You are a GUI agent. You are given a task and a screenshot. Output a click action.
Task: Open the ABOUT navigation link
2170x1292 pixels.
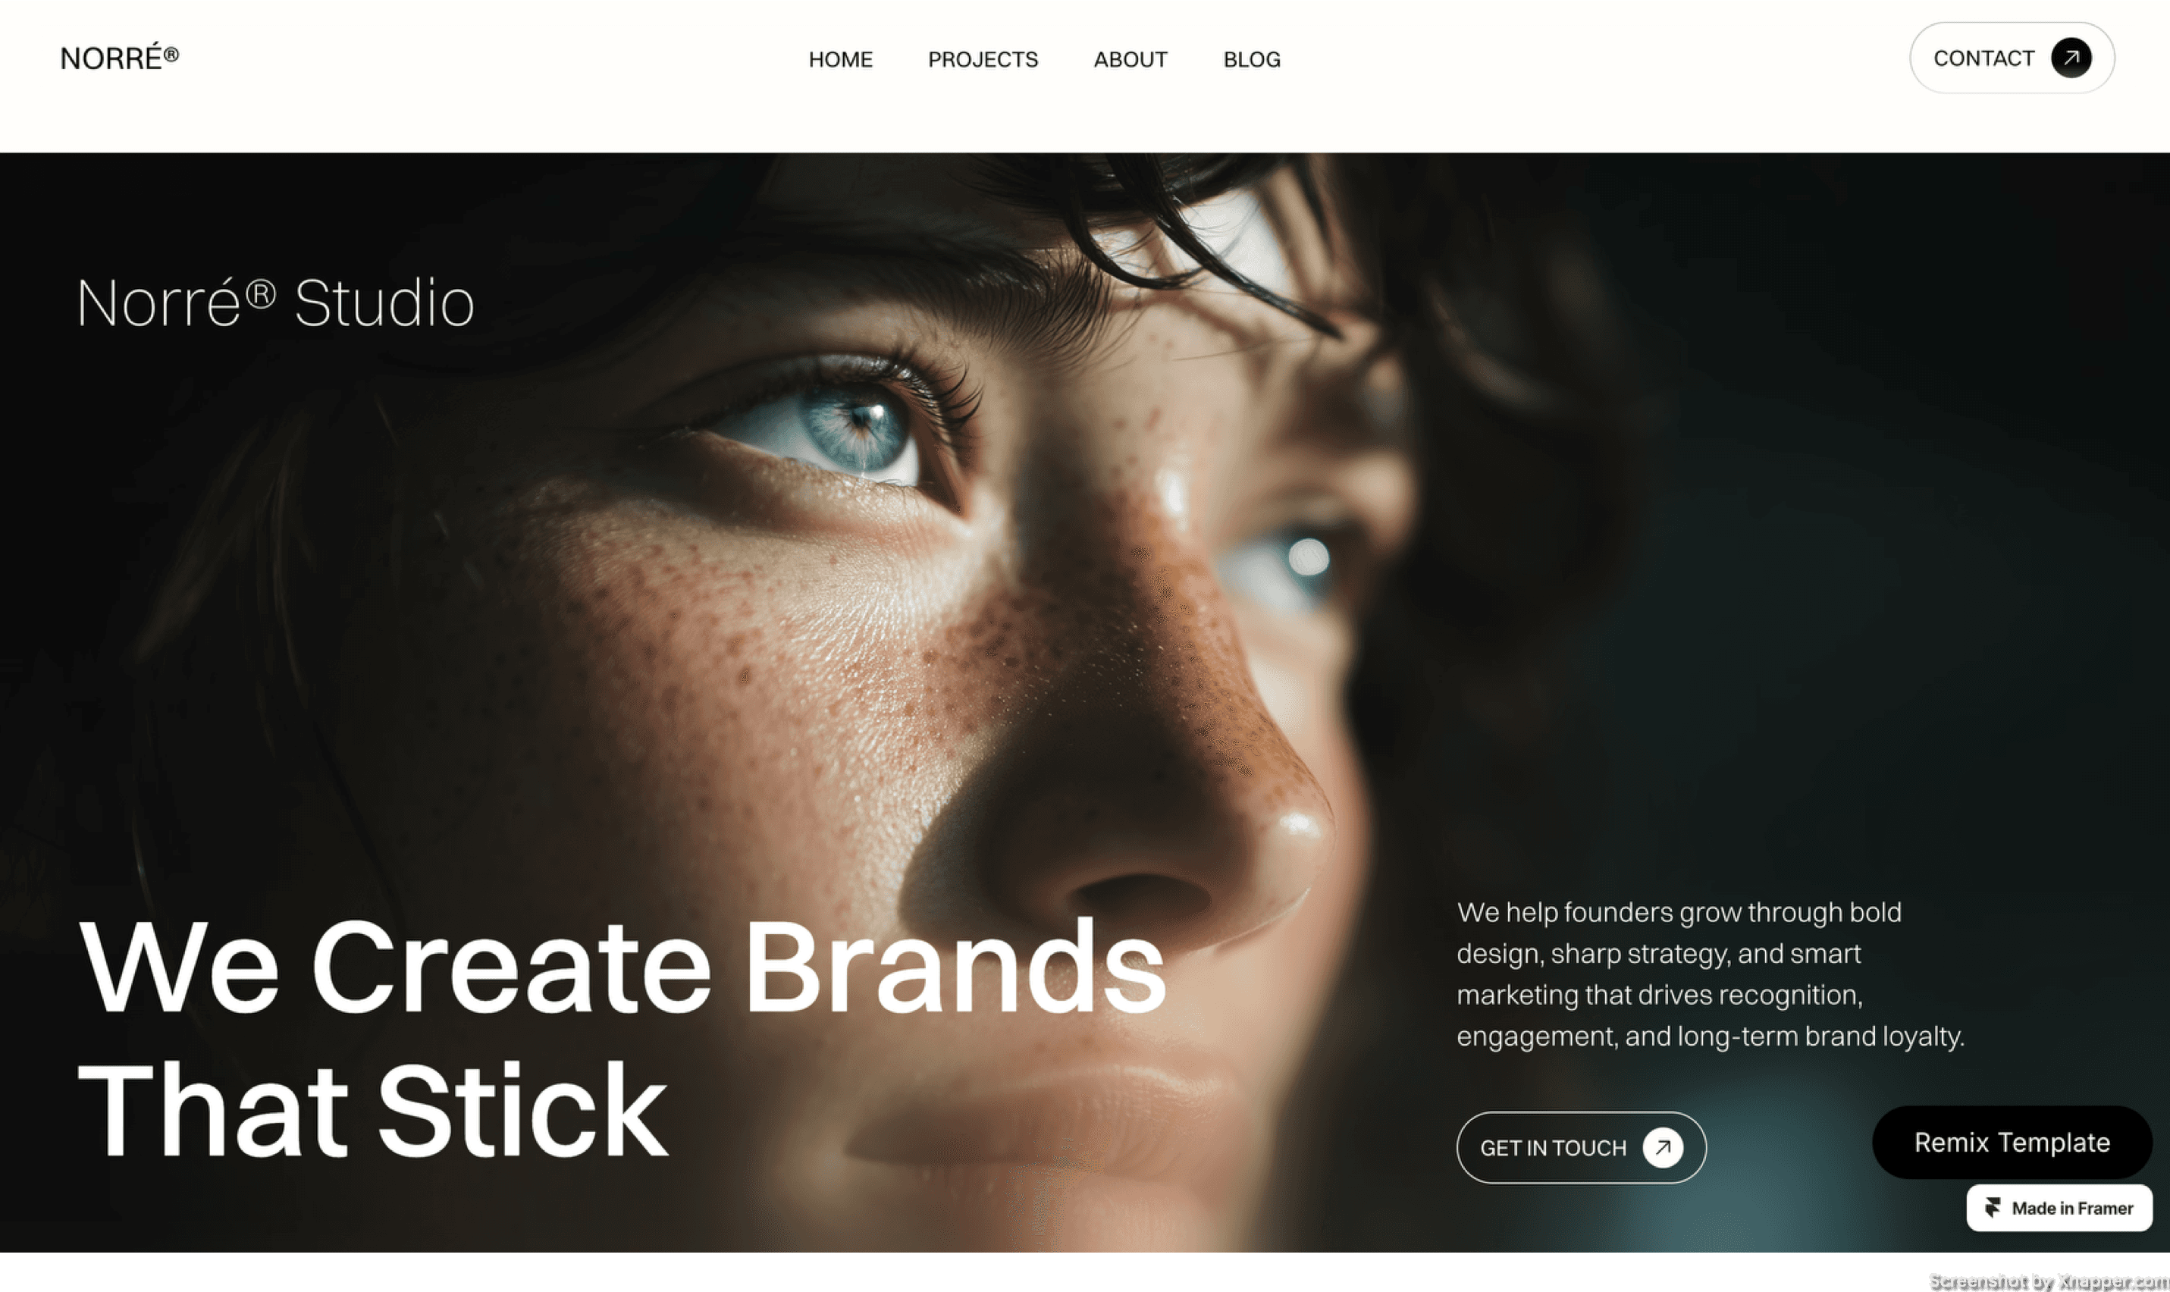click(x=1130, y=59)
